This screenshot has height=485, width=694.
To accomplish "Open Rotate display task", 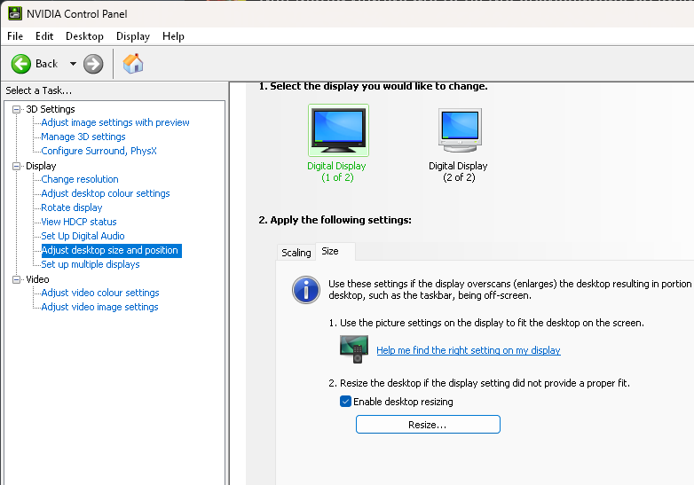I will [x=72, y=207].
